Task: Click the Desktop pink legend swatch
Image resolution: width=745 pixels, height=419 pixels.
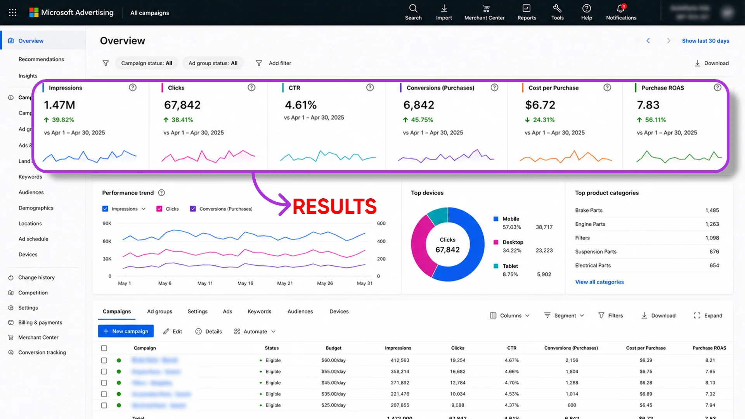Action: [496, 242]
